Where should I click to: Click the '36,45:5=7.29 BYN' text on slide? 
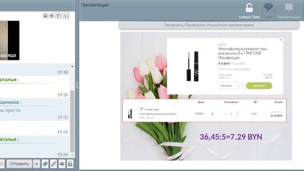231,137
